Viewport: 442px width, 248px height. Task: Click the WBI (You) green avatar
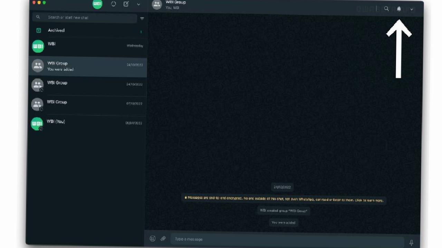pyautogui.click(x=37, y=124)
